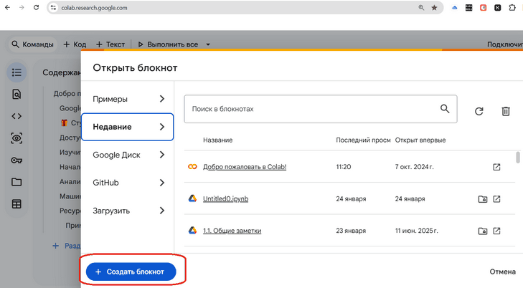Click the search magnifier icon in notebook search

point(445,109)
